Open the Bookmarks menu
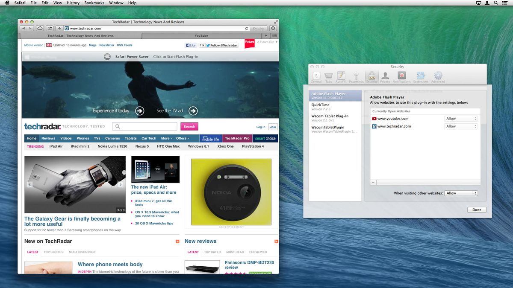Image resolution: width=513 pixels, height=288 pixels. (94, 3)
